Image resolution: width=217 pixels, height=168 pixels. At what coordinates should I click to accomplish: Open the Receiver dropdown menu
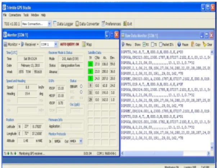pos(30,44)
